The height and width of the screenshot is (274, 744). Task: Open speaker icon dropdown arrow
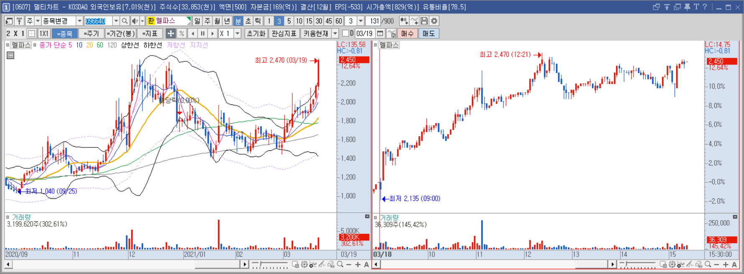[x=142, y=21]
